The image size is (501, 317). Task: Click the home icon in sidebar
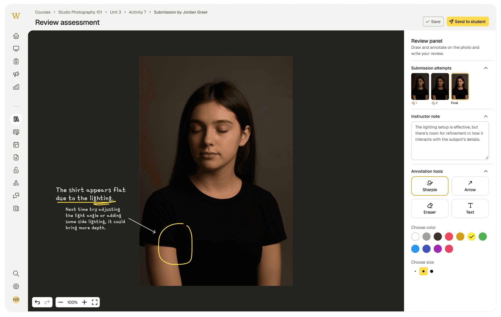pyautogui.click(x=16, y=36)
